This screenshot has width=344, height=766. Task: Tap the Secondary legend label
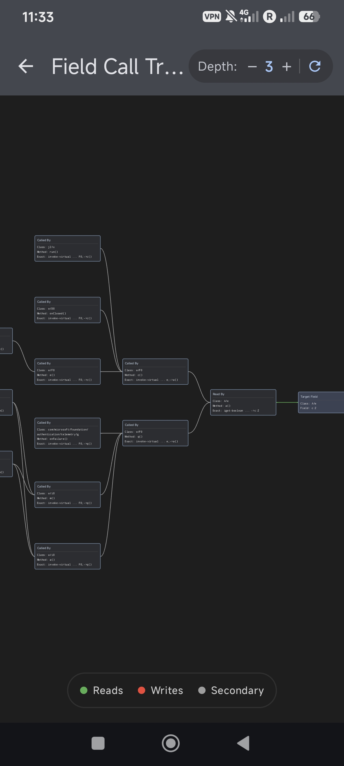coord(237,690)
